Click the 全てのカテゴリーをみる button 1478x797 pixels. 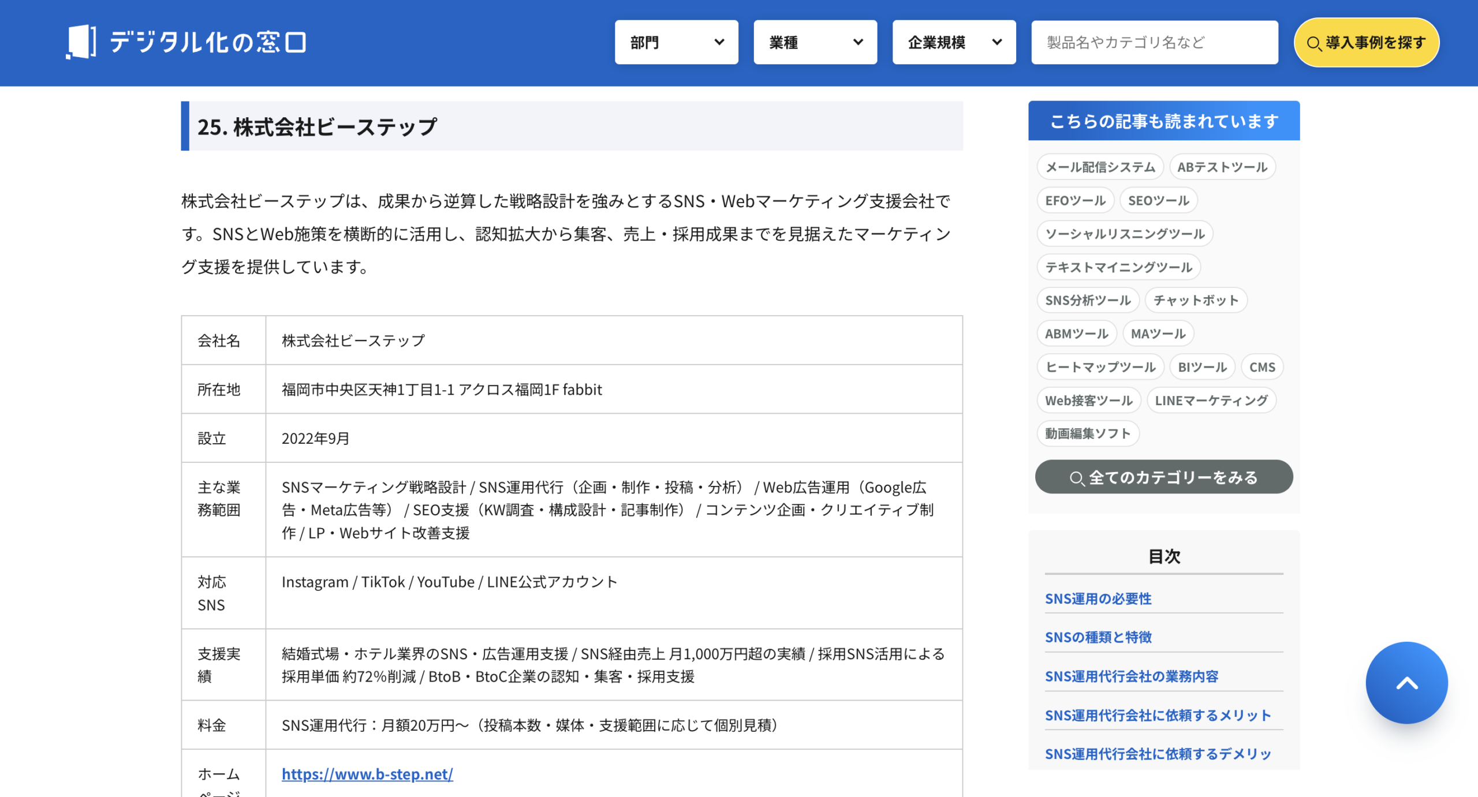pyautogui.click(x=1164, y=477)
